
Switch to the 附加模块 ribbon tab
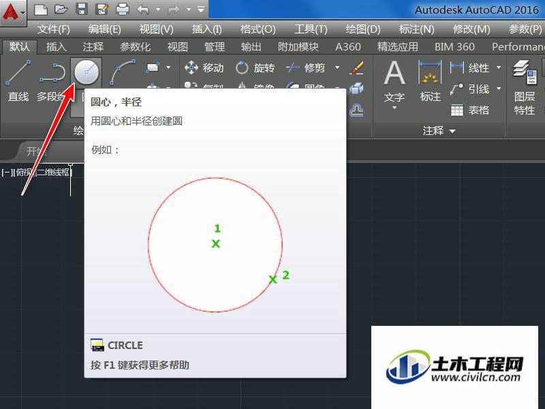pos(298,46)
